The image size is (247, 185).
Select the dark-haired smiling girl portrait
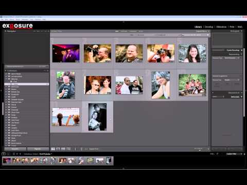(x=192, y=53)
